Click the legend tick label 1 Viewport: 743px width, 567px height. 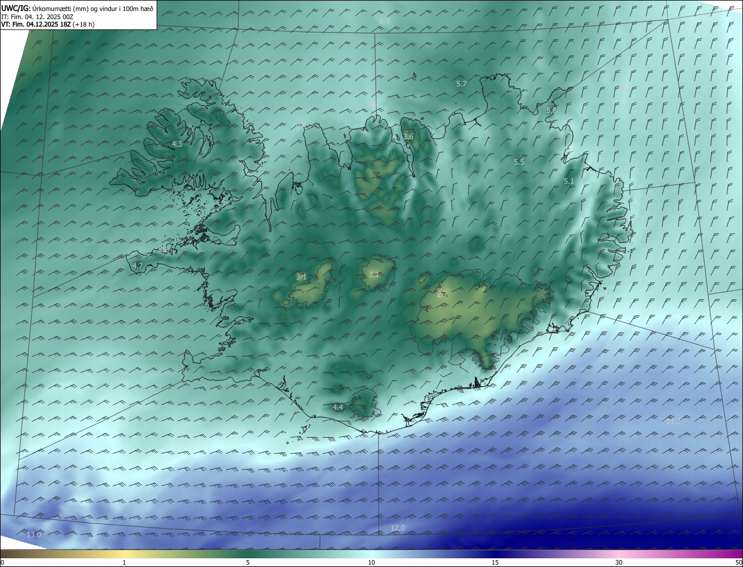124,562
